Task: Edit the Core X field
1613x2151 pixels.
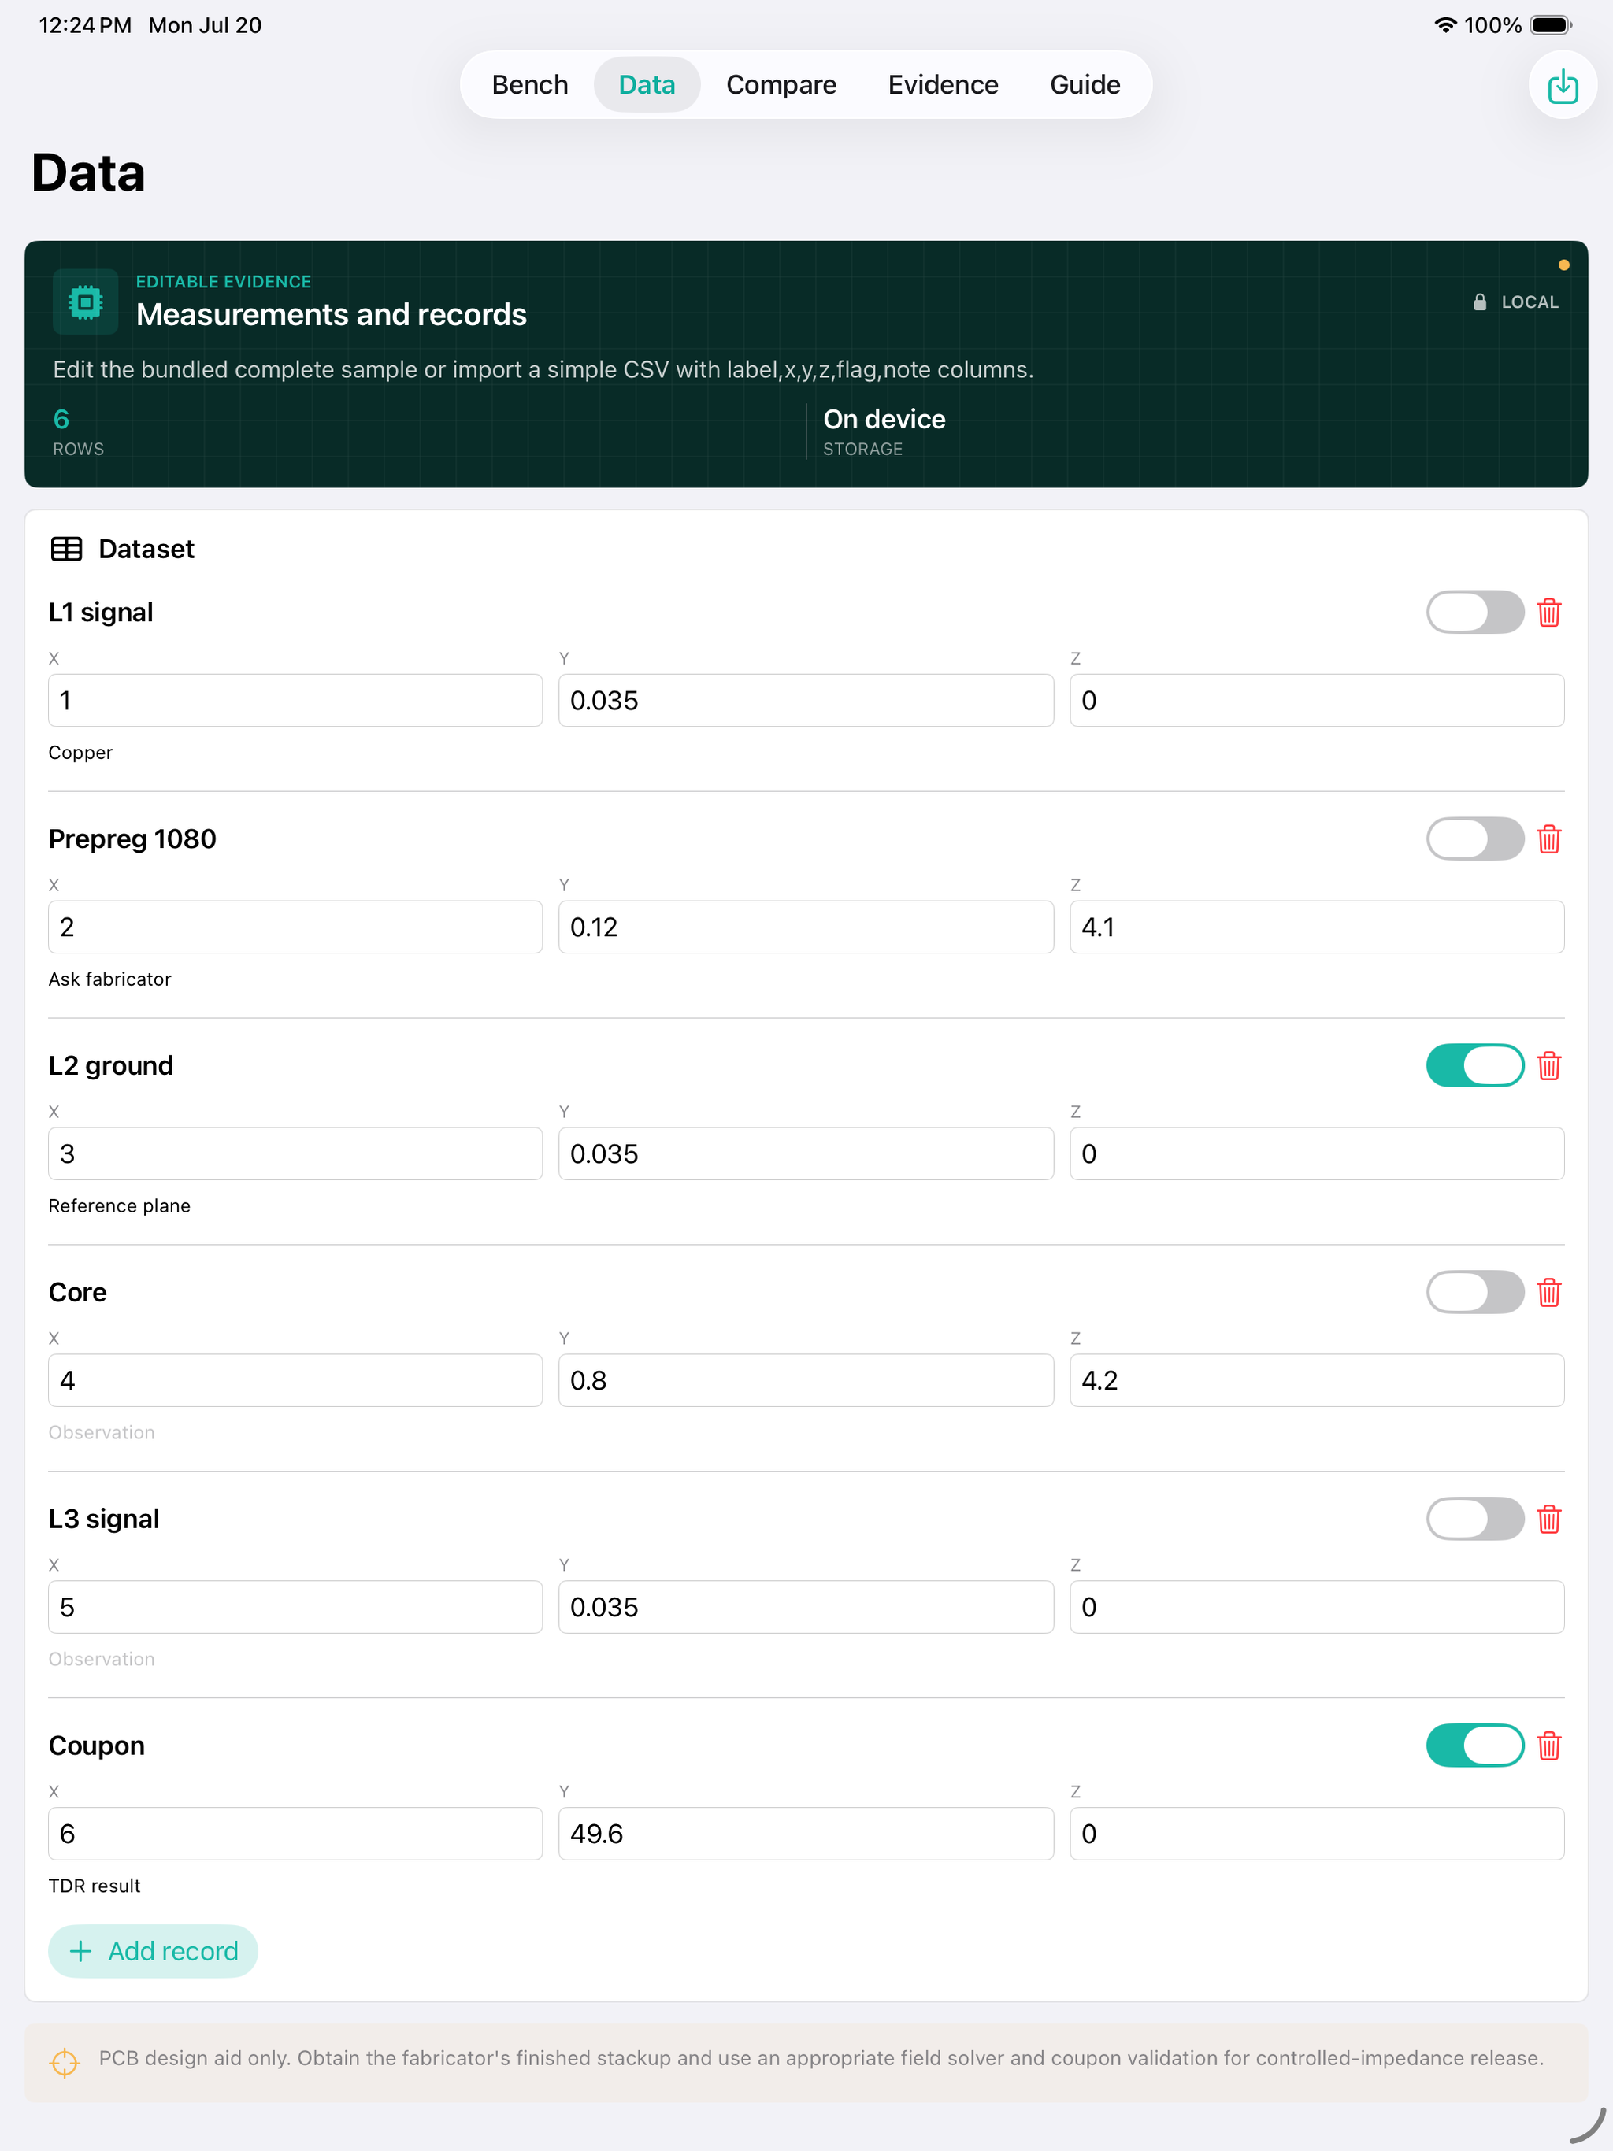Action: point(296,1381)
